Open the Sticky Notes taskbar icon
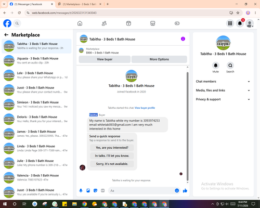 tap(64, 204)
